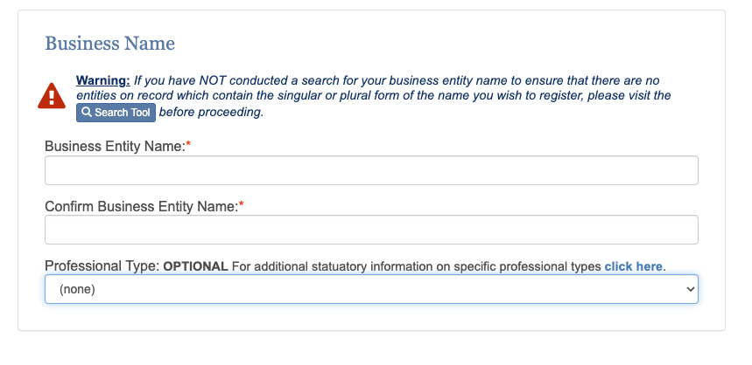
Task: Open the Search Tool button
Action: 116,113
